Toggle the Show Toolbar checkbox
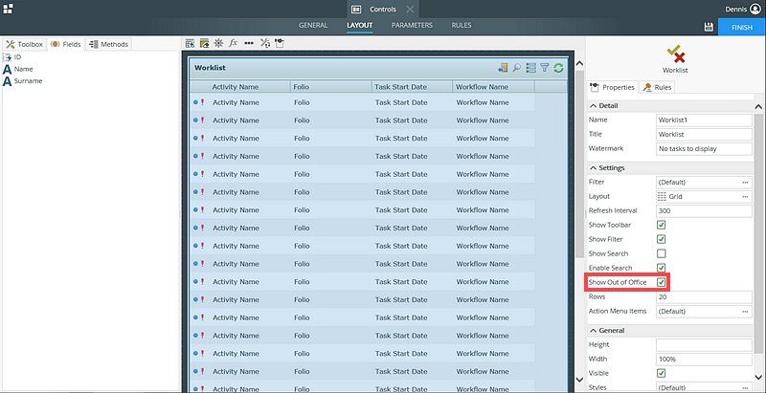 [x=661, y=225]
